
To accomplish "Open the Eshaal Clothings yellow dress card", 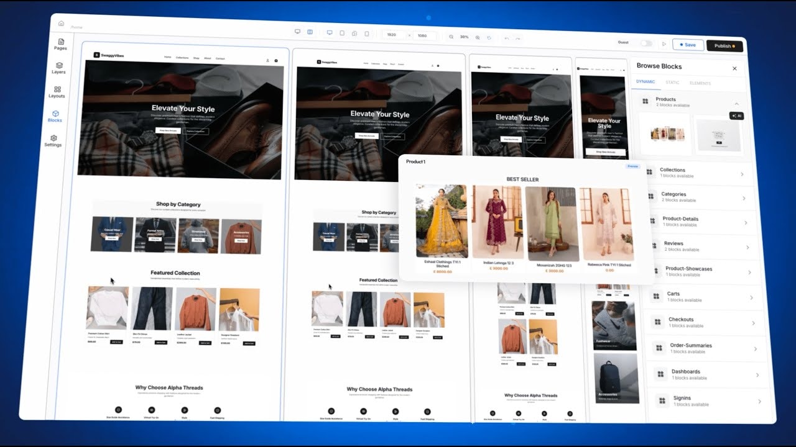I will click(x=442, y=228).
